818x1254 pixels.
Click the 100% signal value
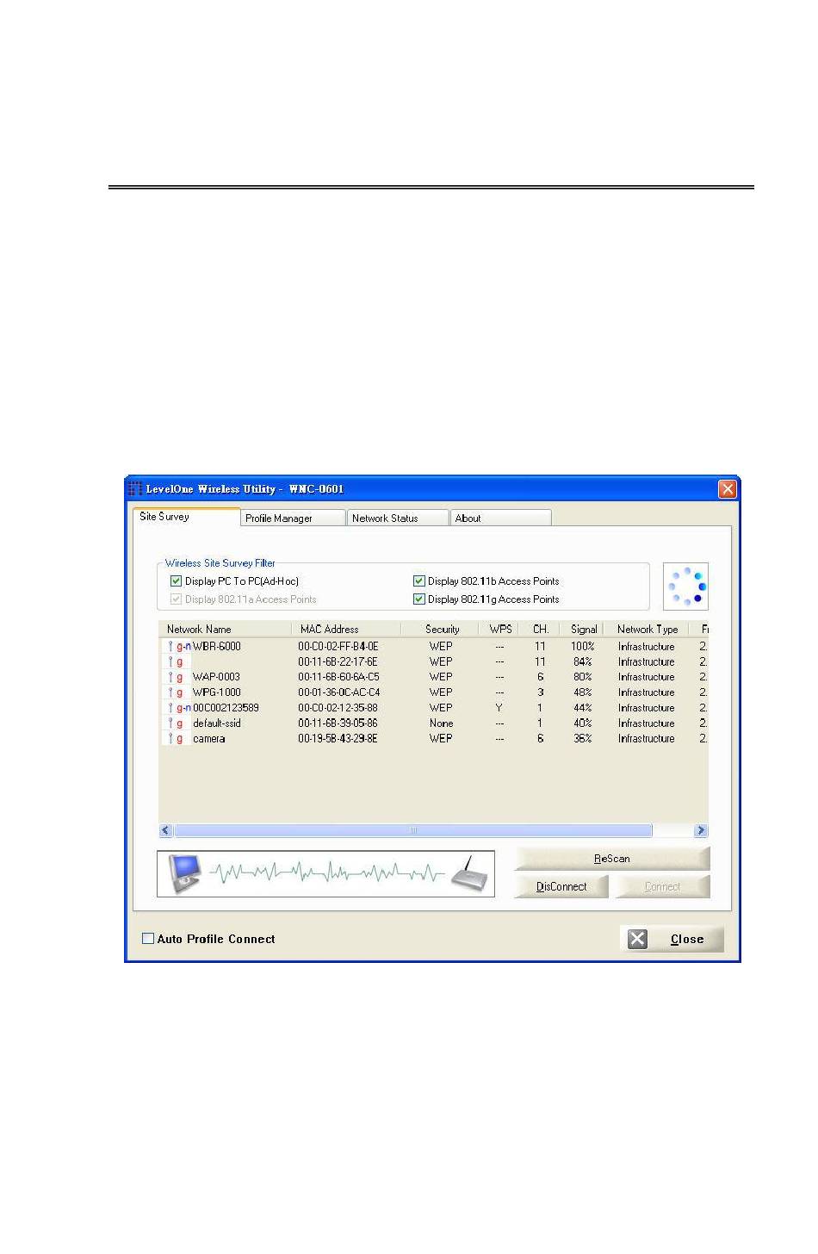(583, 647)
